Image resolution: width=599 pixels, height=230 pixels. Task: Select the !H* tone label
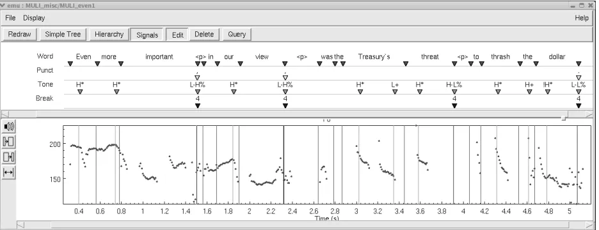(x=547, y=85)
